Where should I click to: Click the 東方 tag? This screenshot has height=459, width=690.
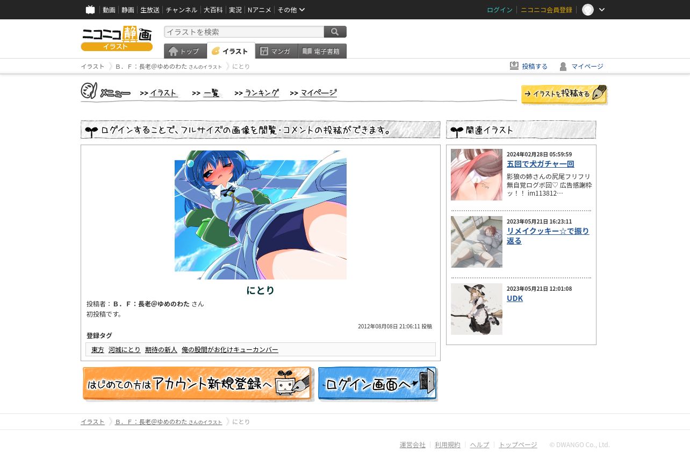98,349
